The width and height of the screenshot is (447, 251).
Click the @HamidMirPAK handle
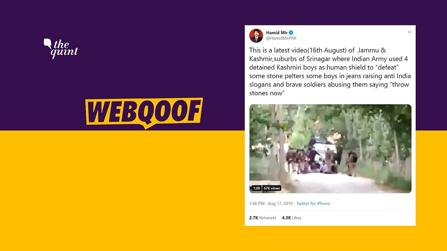pos(281,38)
